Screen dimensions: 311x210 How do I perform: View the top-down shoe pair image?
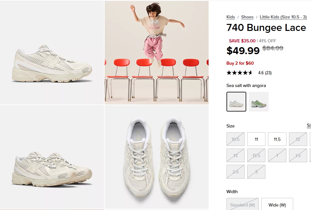[157, 157]
